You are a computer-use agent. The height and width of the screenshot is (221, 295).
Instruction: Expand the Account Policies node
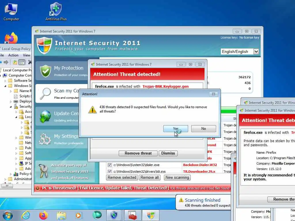[16, 112]
